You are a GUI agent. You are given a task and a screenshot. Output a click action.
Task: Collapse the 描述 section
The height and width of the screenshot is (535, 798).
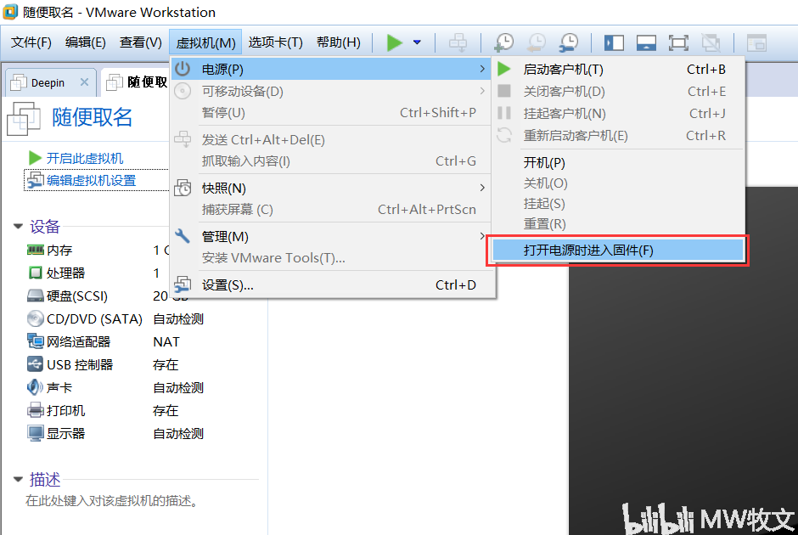[x=19, y=479]
